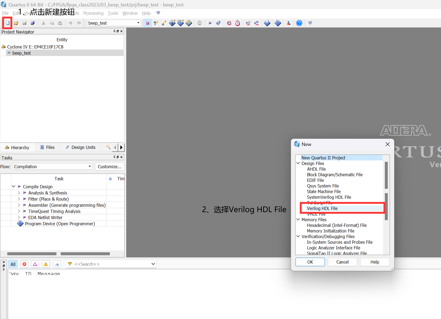This screenshot has width=441, height=319.
Task: Open the Programmer toolbar icon
Action: pyautogui.click(x=278, y=23)
